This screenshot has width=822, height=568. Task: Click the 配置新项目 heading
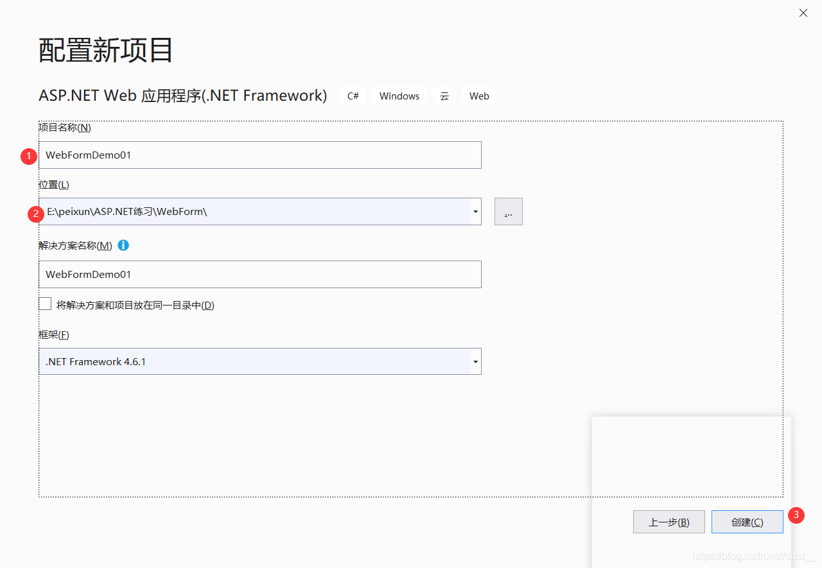(106, 50)
